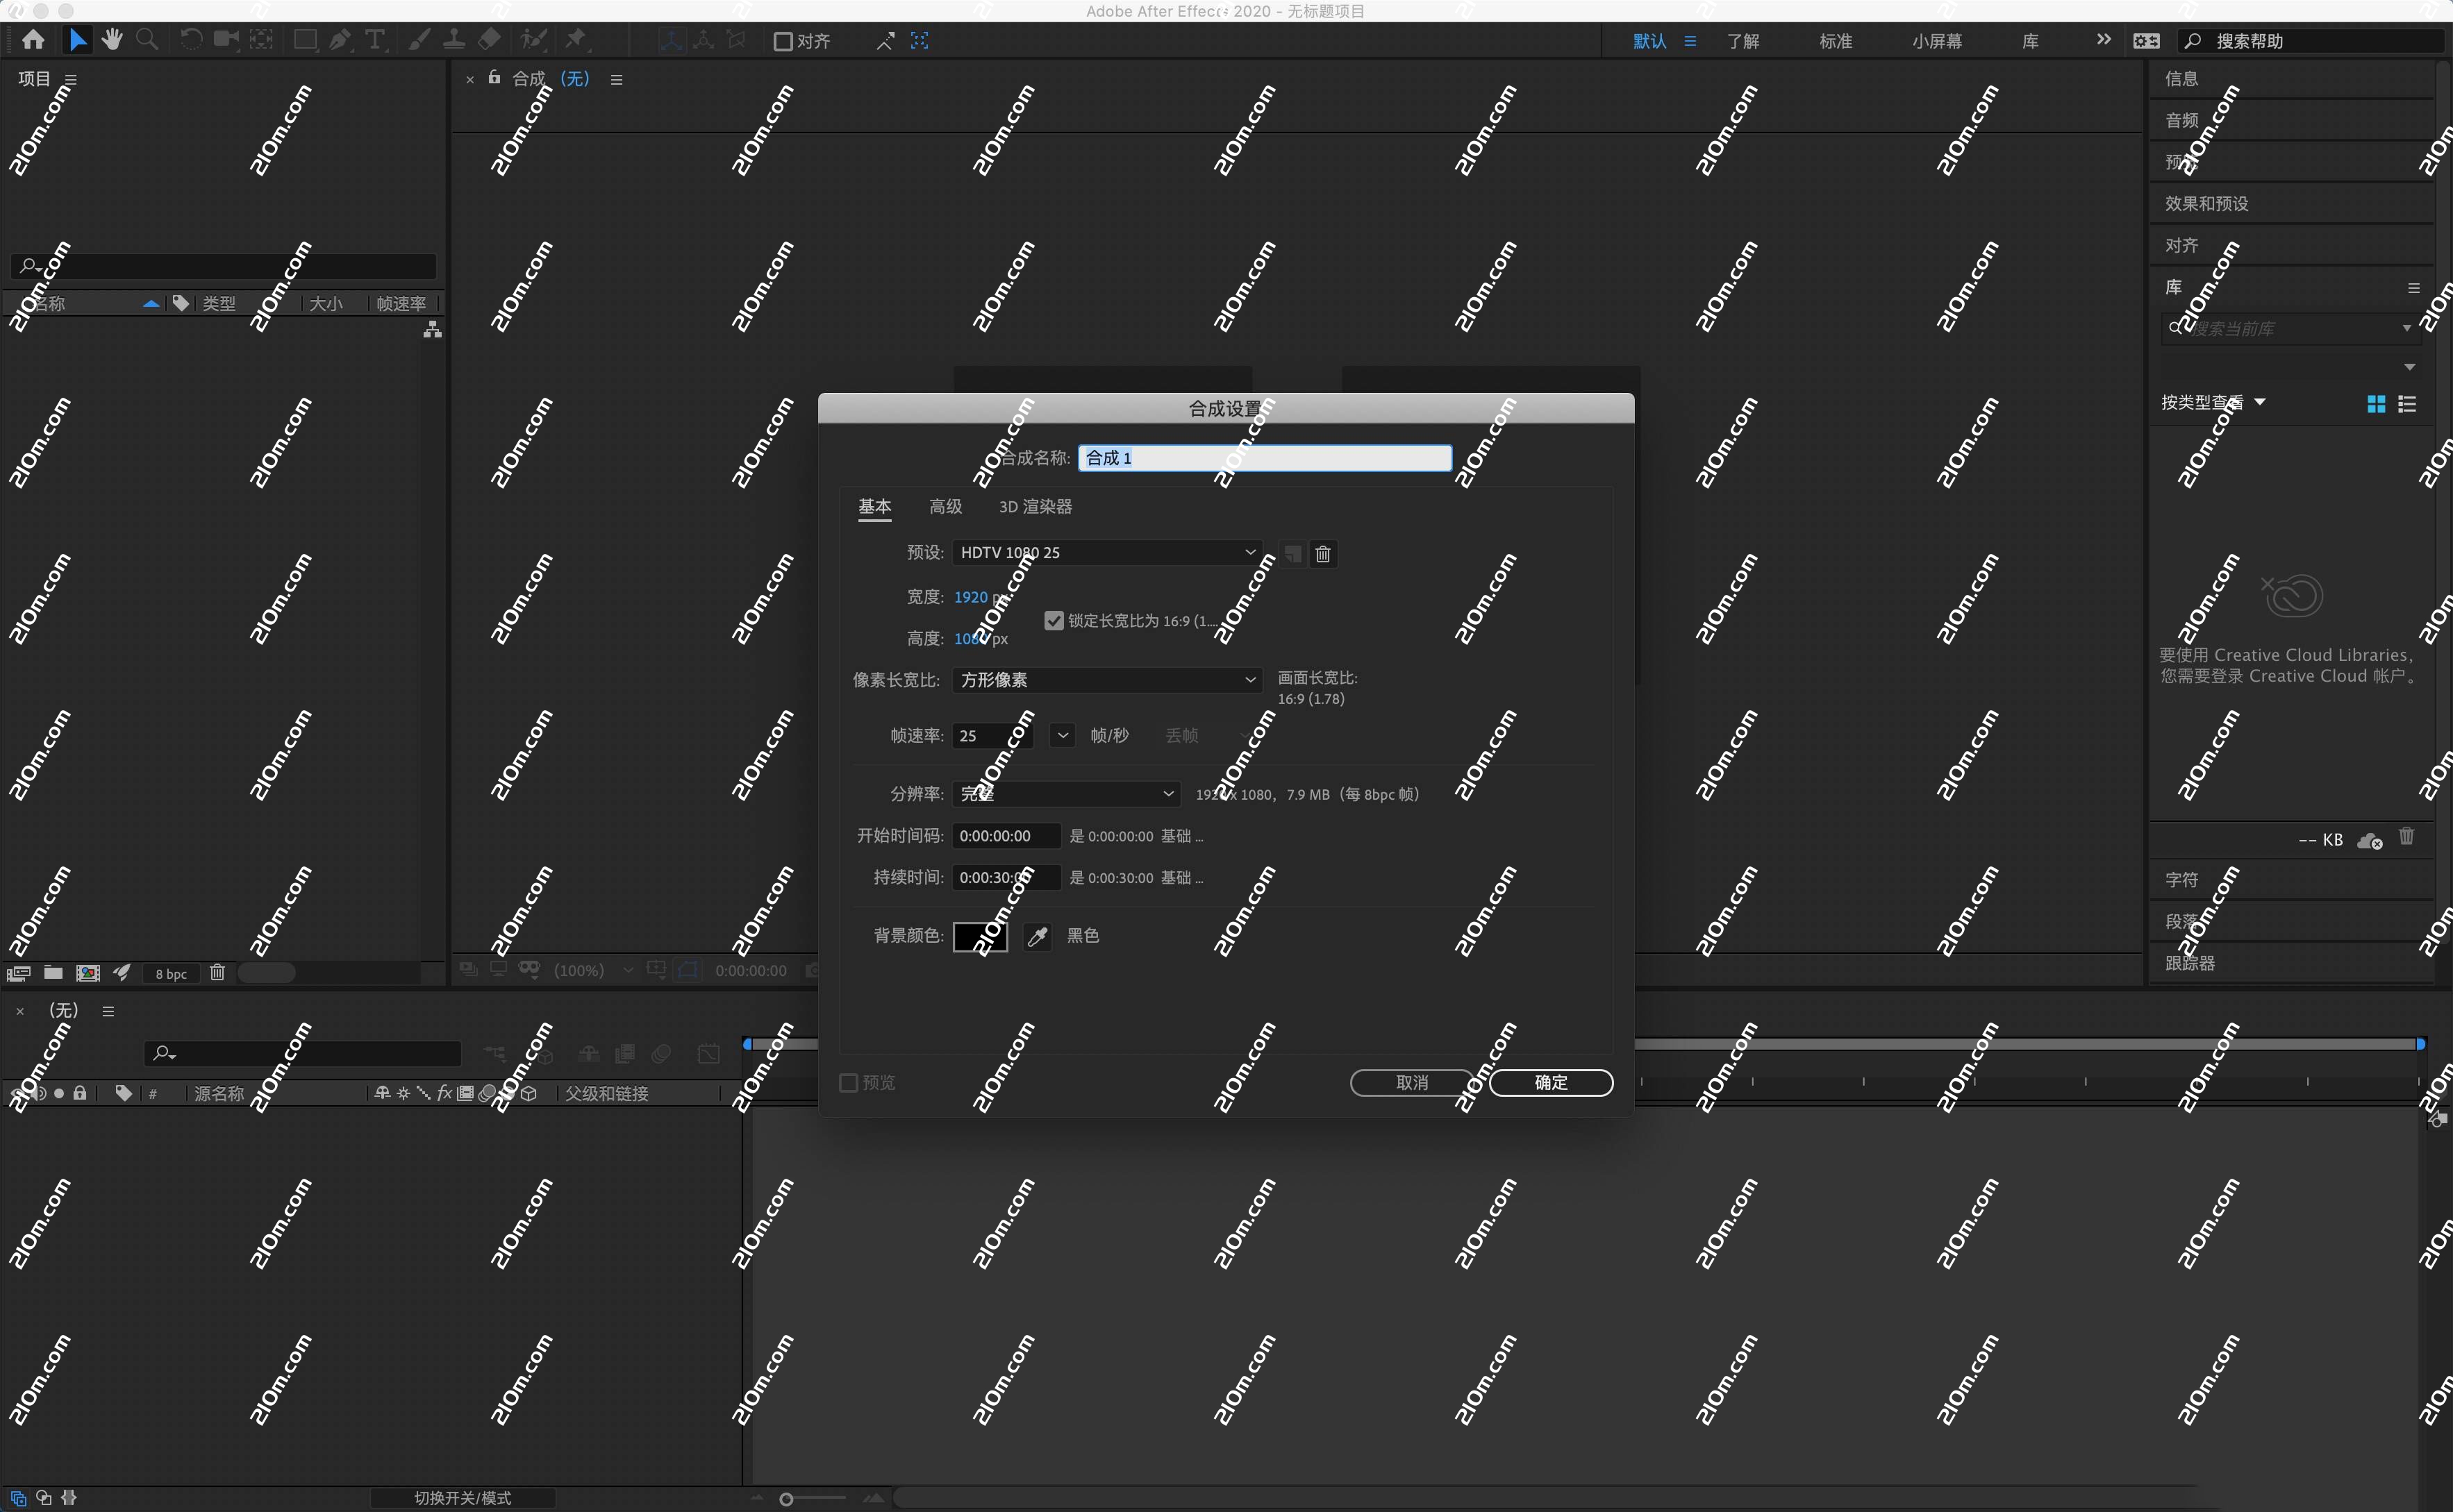
Task: Delete selected project items with trash icon
Action: (x=217, y=973)
